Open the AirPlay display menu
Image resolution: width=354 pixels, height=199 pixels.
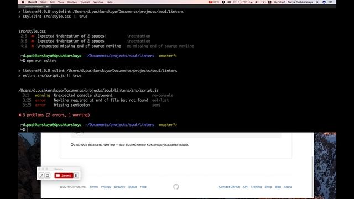(x=251, y=2)
